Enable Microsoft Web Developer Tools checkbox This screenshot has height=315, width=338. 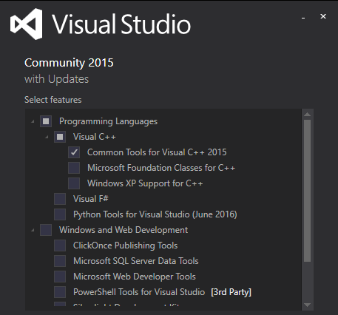60,277
